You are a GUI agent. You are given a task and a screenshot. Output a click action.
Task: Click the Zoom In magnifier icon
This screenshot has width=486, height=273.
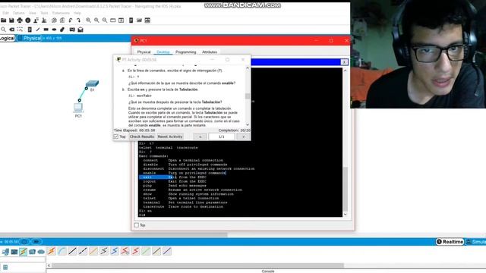(88, 20)
